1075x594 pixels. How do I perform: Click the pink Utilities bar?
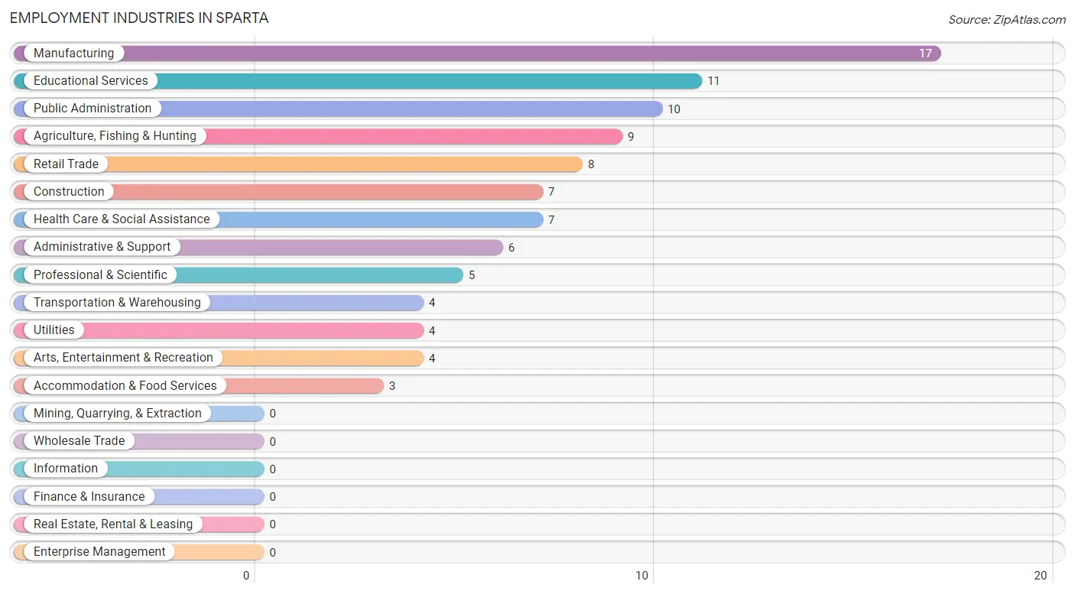(x=219, y=330)
